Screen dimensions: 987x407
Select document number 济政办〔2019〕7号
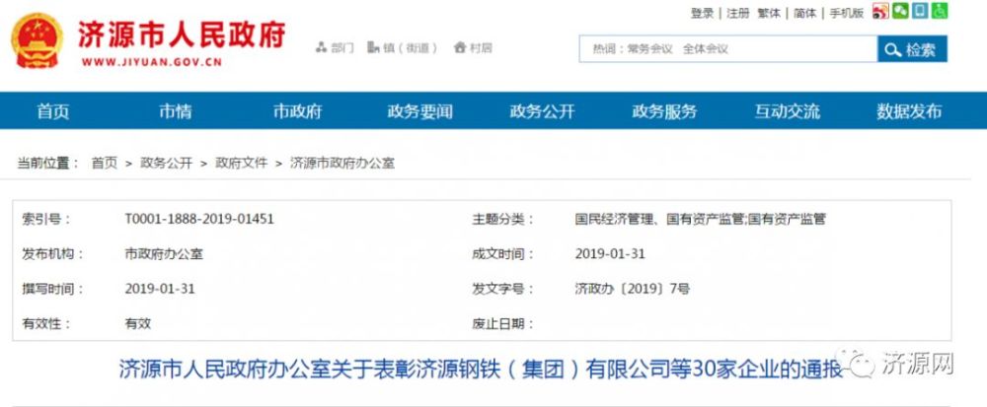pyautogui.click(x=632, y=289)
